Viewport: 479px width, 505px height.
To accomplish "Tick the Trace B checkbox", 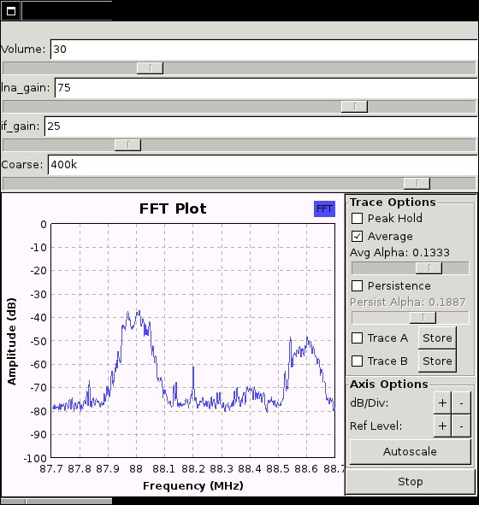I will [x=357, y=361].
